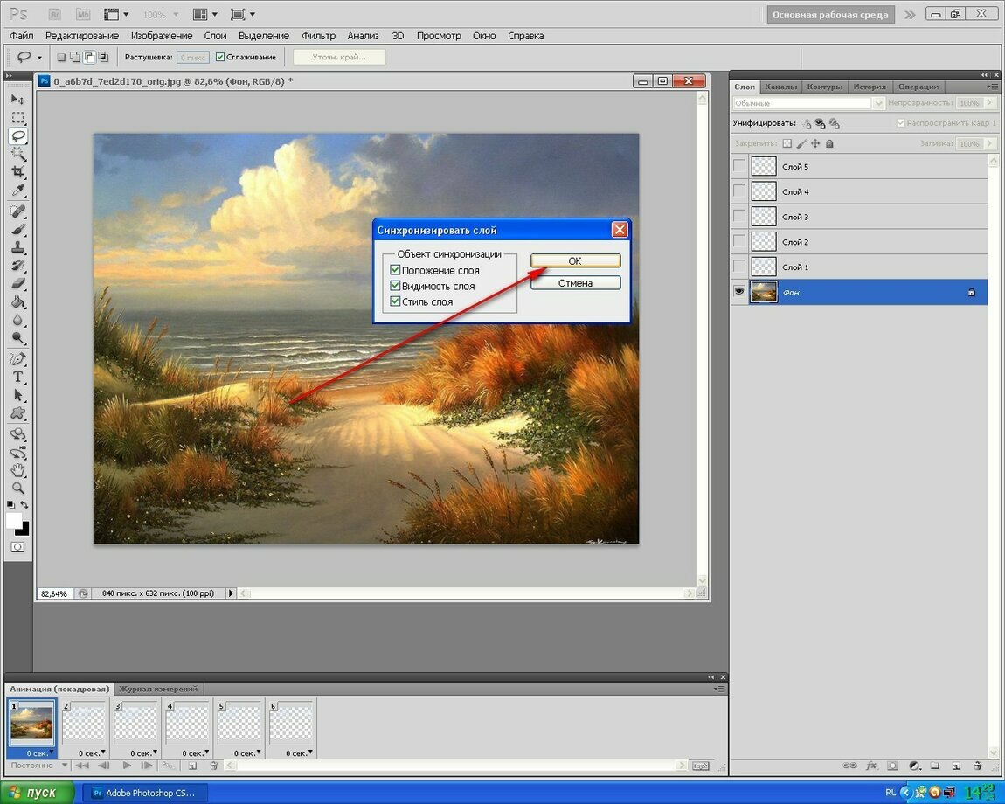This screenshot has width=1005, height=804.
Task: Select the 3D Rotate tool
Action: tap(18, 434)
